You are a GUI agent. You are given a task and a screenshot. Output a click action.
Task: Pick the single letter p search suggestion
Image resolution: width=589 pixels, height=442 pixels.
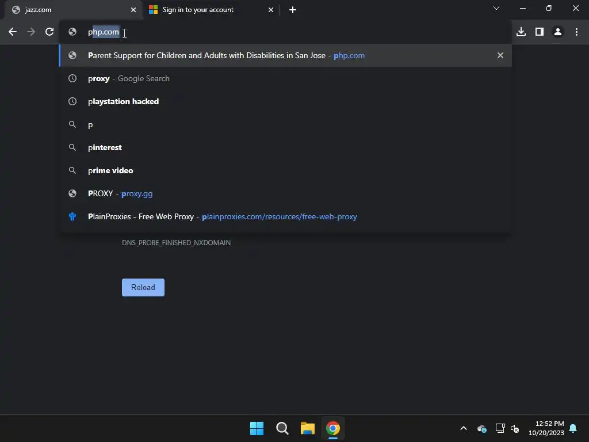click(x=285, y=124)
